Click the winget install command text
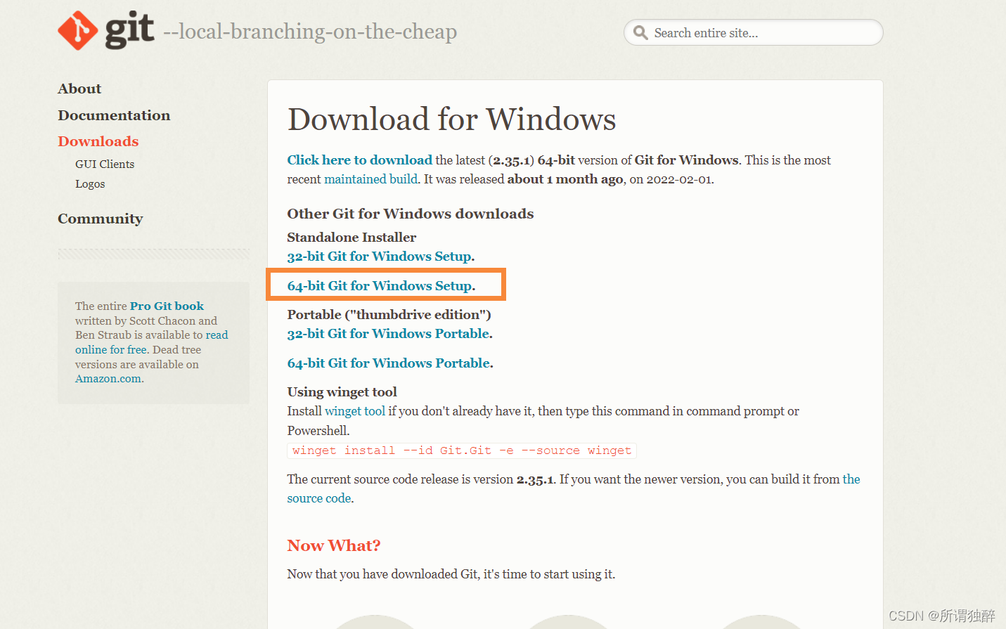This screenshot has width=1006, height=629. tap(462, 450)
